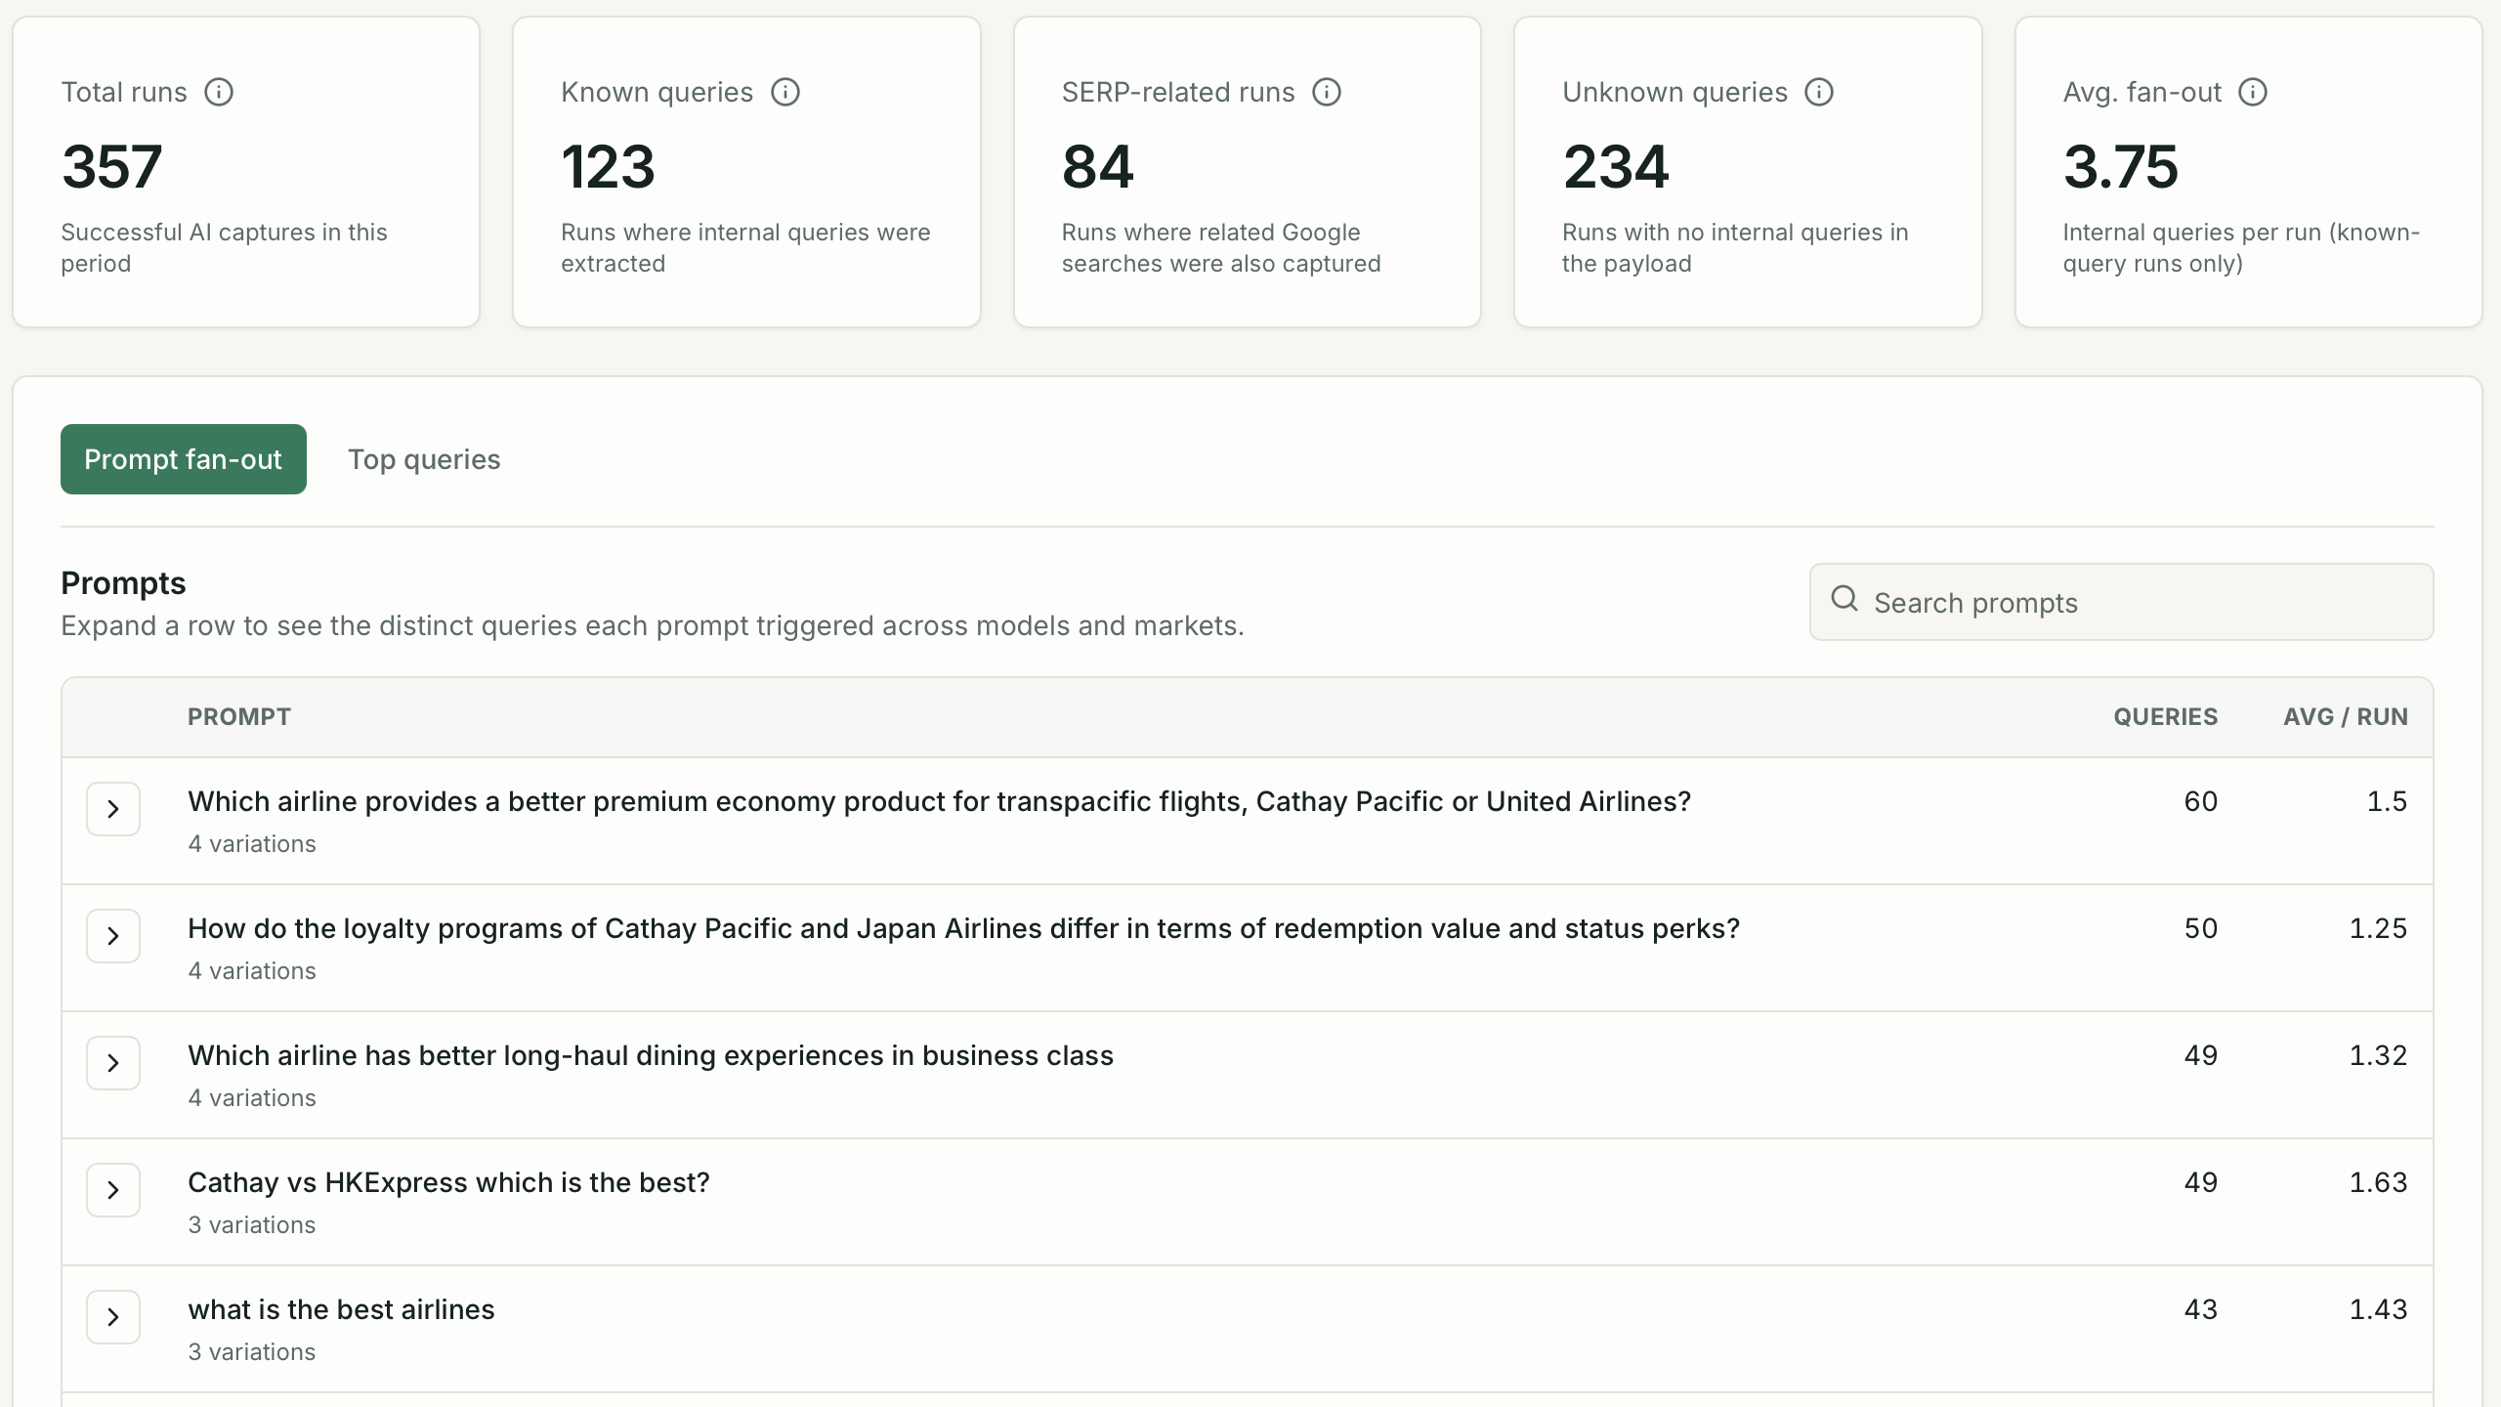Click the Unknown queries value 234
The image size is (2501, 1407).
[1617, 166]
